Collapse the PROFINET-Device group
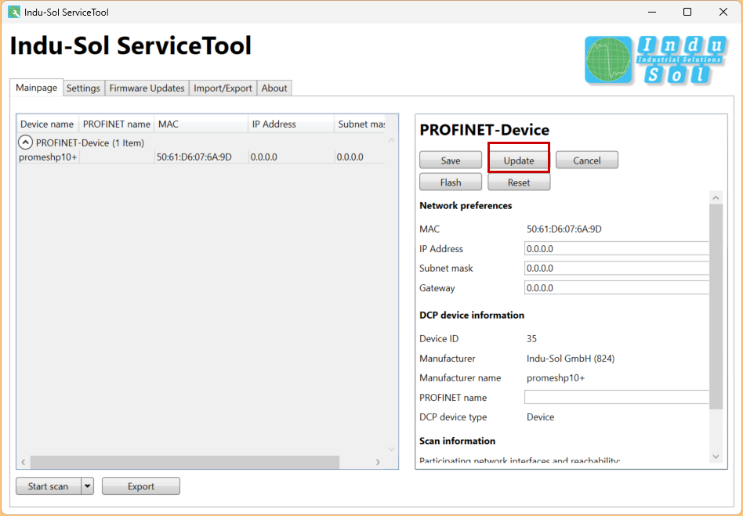This screenshot has height=516, width=743. 25,142
